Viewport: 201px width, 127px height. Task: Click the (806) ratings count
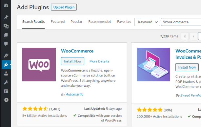pyautogui.click(x=168, y=110)
